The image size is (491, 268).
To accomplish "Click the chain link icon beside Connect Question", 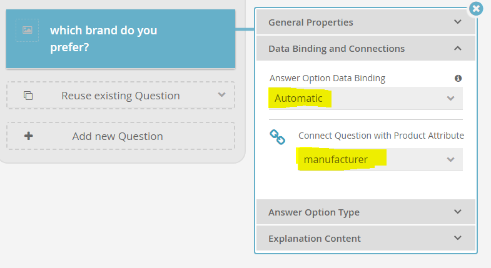I will (x=278, y=137).
